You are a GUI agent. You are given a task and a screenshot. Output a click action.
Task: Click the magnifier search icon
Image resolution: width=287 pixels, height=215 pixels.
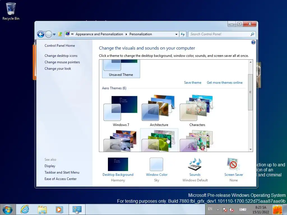[x=252, y=34]
